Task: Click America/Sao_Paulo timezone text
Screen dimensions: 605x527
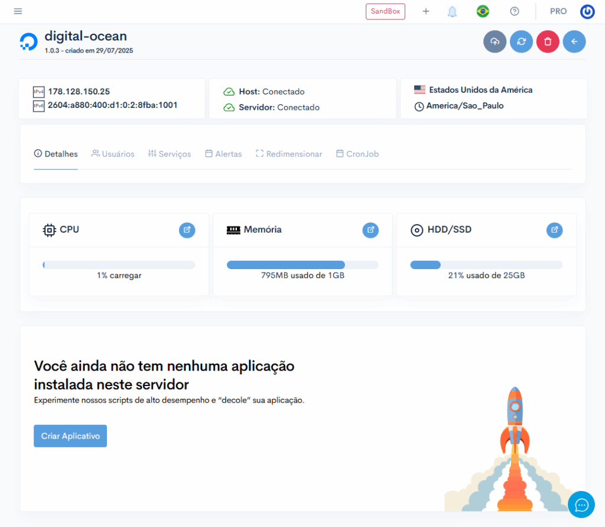Action: pyautogui.click(x=464, y=106)
